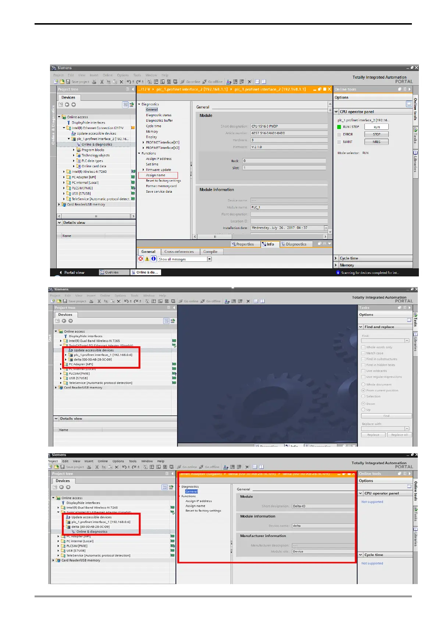Open the Find field dropdown

[407, 341]
